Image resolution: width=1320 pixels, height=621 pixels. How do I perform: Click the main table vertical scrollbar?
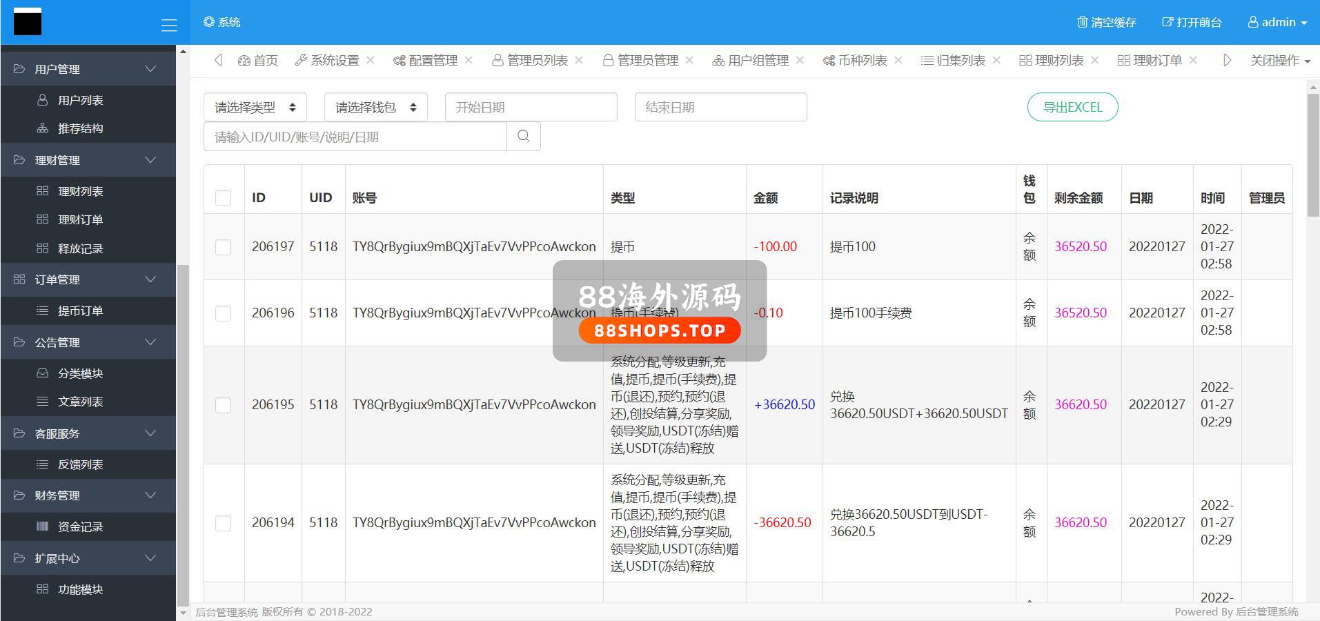[1312, 155]
